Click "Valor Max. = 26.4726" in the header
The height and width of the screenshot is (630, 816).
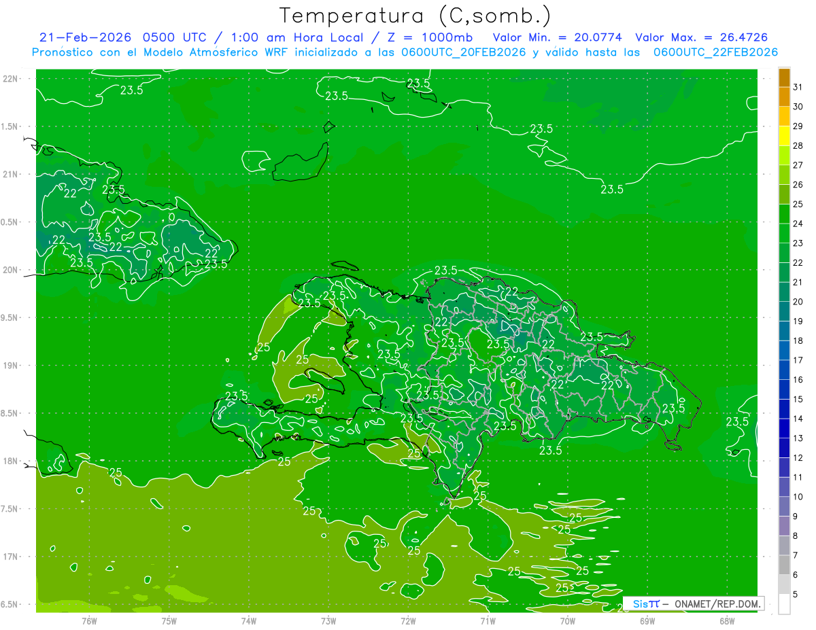[702, 37]
